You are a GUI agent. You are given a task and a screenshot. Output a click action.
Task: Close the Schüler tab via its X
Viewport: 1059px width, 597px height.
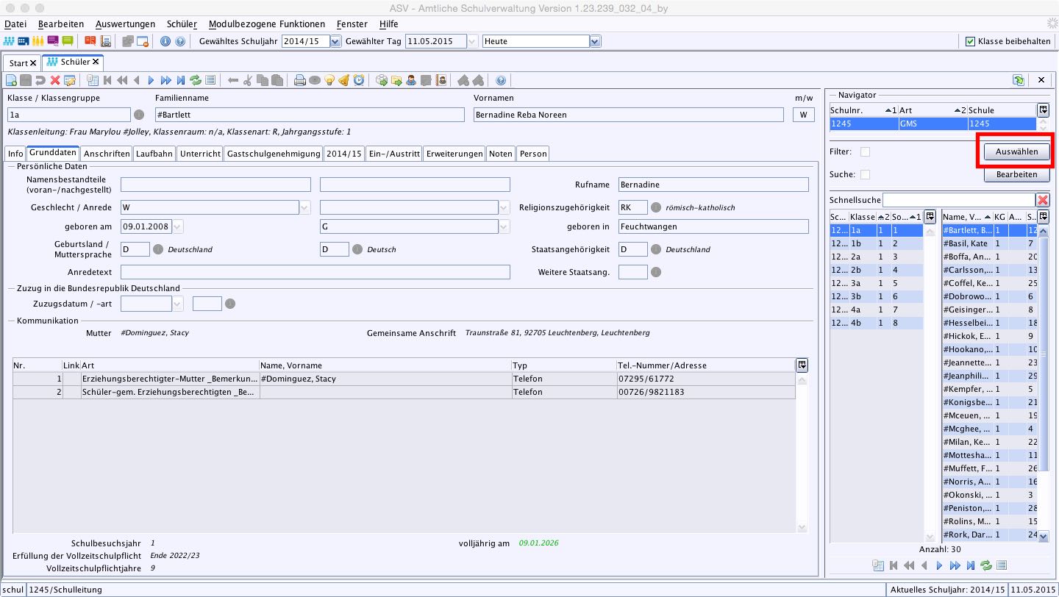click(96, 62)
